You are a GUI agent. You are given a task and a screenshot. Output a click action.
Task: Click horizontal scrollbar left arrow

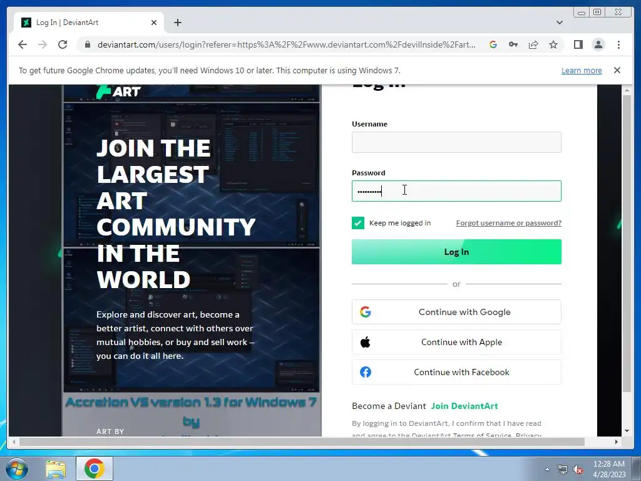(x=14, y=442)
